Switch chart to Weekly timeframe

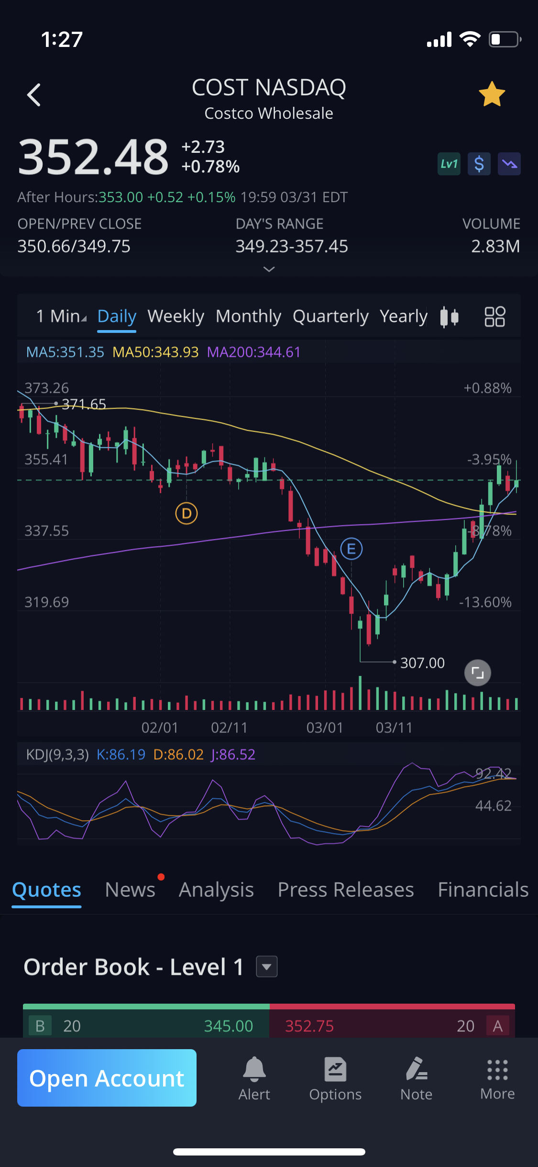176,316
